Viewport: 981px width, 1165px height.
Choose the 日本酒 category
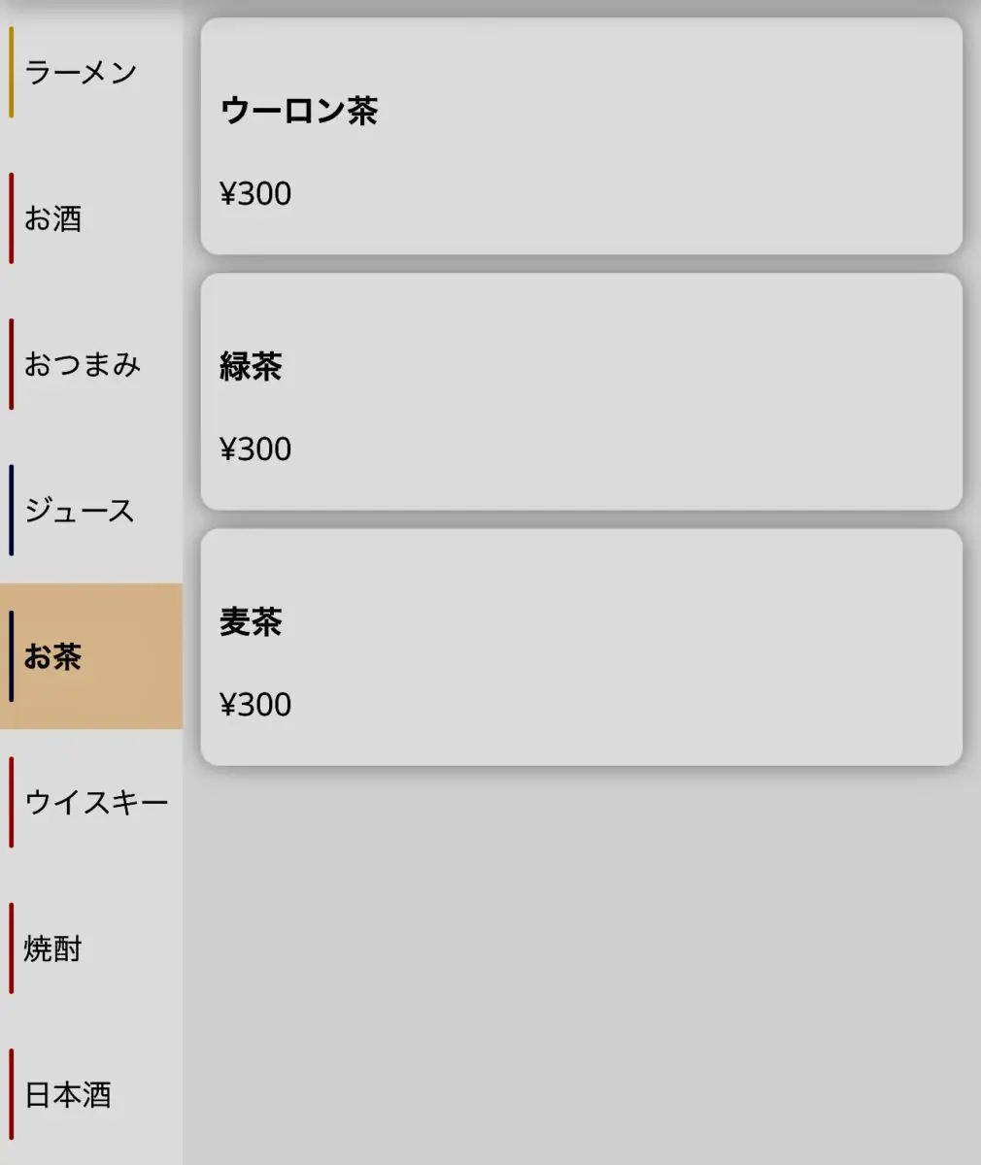pos(91,1094)
